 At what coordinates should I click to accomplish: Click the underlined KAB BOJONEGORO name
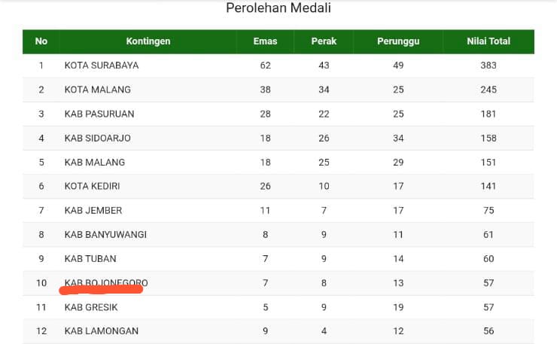click(106, 283)
